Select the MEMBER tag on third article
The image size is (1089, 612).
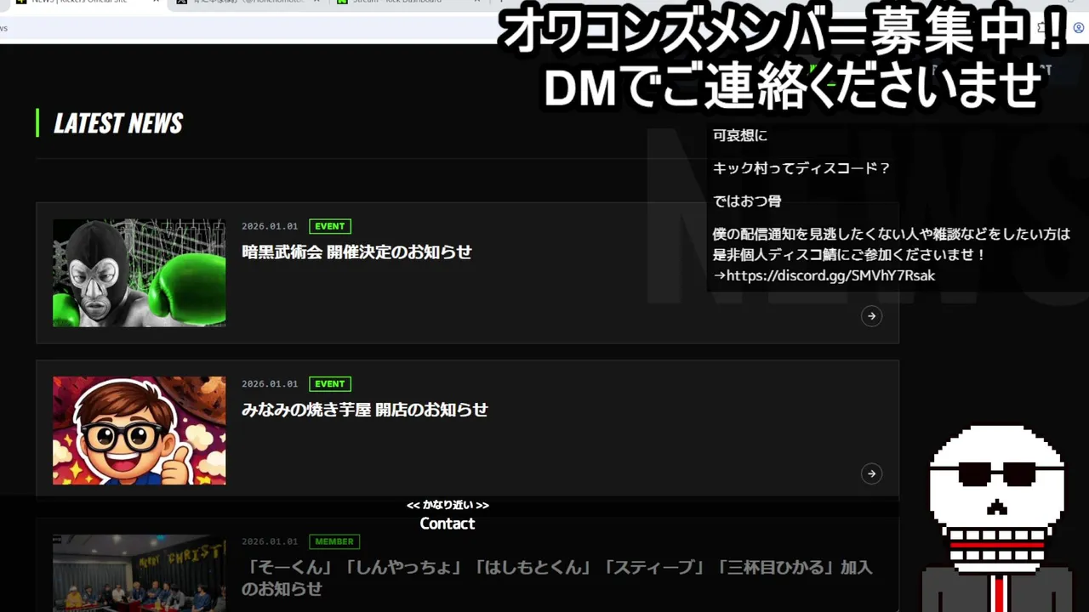pos(334,541)
